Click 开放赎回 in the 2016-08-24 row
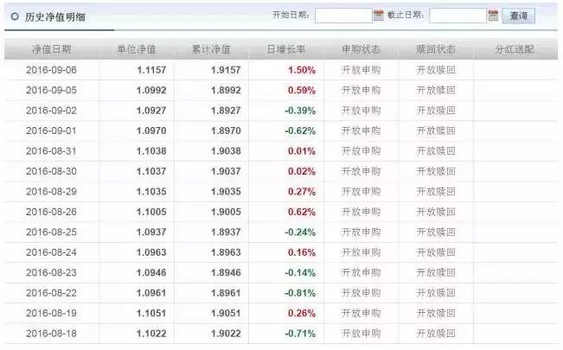Image resolution: width=563 pixels, height=350 pixels. [x=436, y=252]
